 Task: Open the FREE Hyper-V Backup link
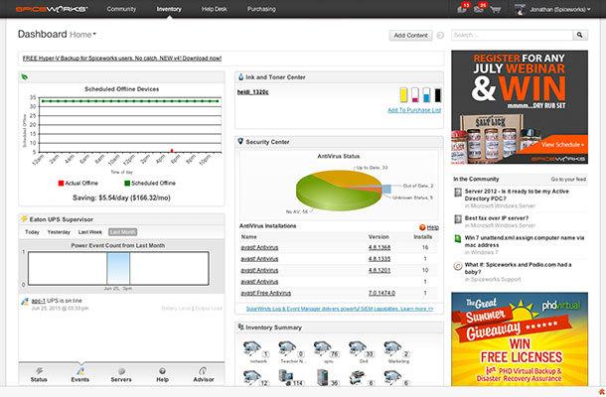[122, 59]
